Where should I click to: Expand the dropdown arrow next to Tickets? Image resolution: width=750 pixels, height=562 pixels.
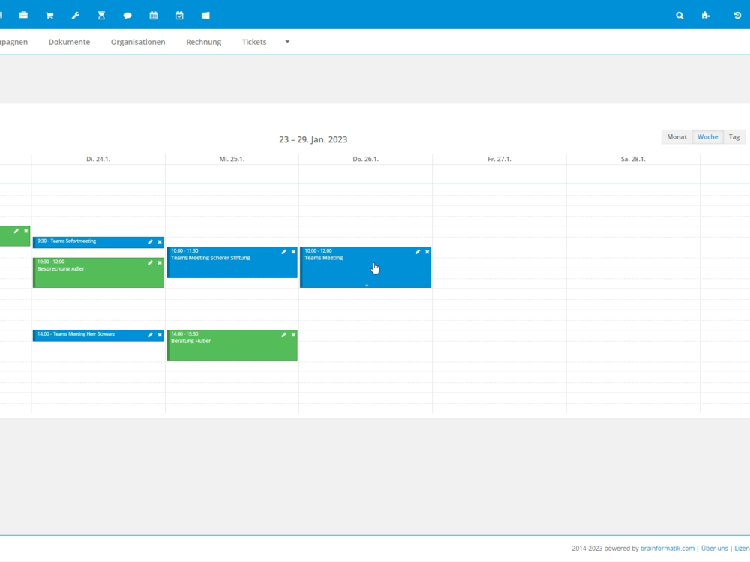point(287,42)
